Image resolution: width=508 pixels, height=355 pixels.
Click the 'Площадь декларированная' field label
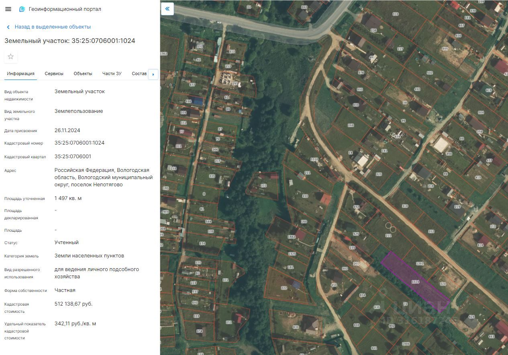click(x=21, y=214)
